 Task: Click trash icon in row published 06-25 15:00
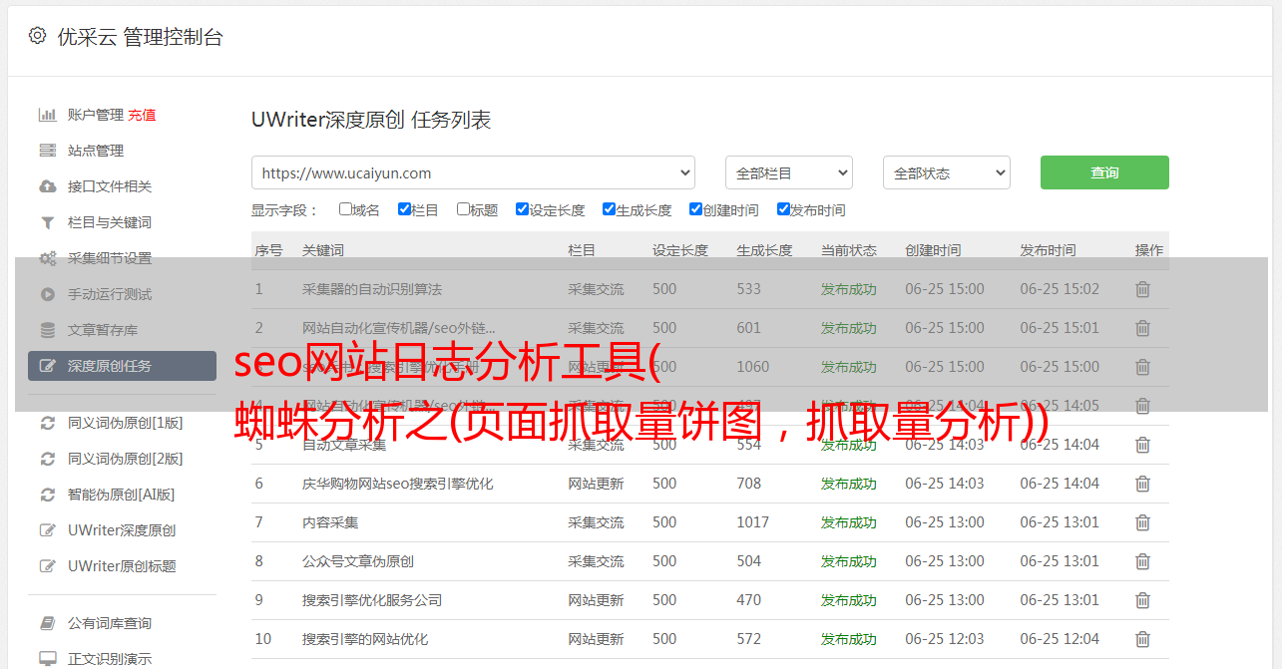(1143, 367)
